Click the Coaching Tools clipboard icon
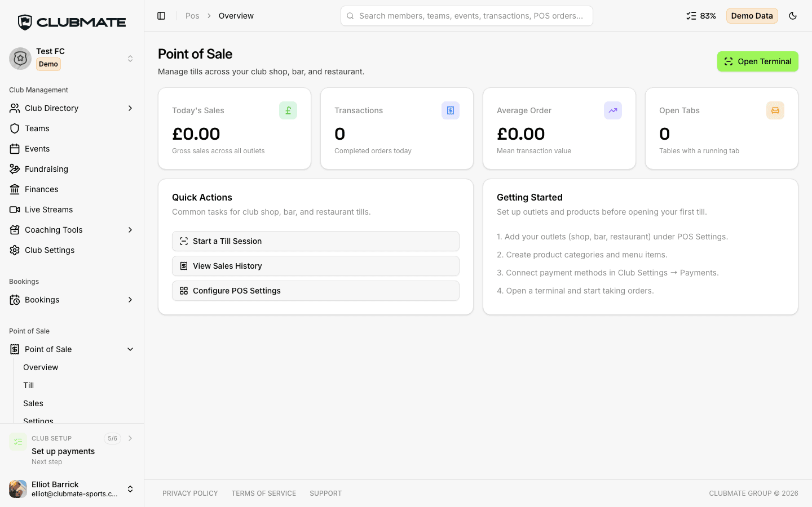Viewport: 812px width, 507px height. pos(15,230)
